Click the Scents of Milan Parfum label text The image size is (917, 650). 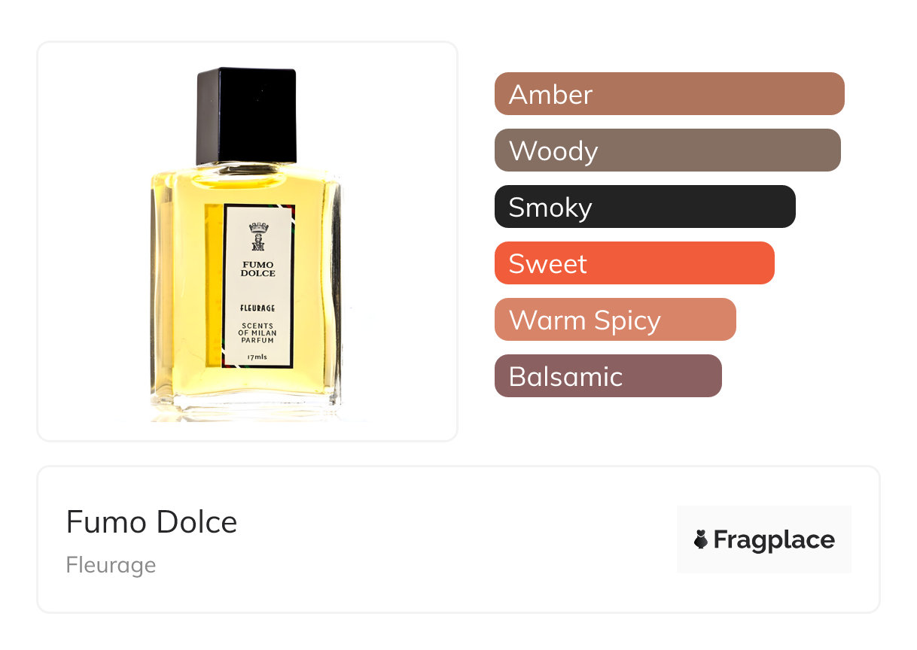pyautogui.click(x=257, y=333)
